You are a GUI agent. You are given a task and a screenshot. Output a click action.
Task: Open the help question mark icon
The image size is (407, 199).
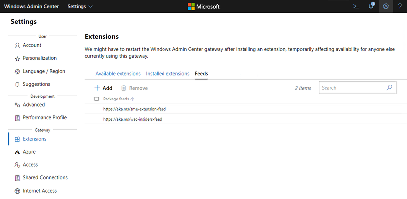coord(400,6)
